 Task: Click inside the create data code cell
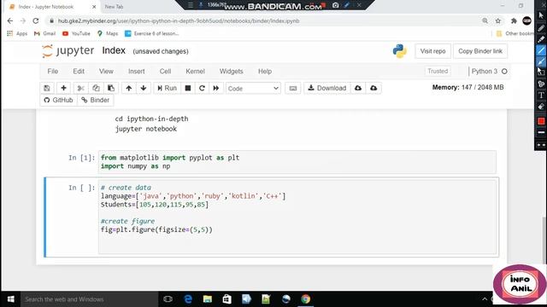(297, 217)
